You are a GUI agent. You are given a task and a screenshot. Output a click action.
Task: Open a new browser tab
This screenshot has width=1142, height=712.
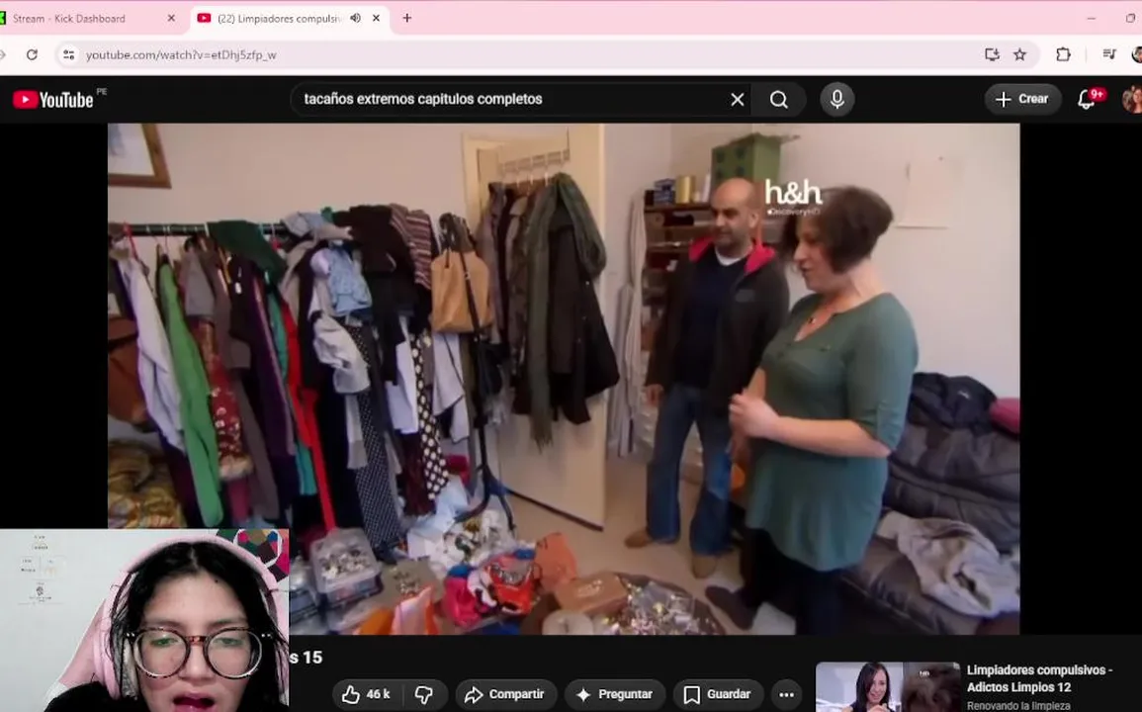(407, 18)
